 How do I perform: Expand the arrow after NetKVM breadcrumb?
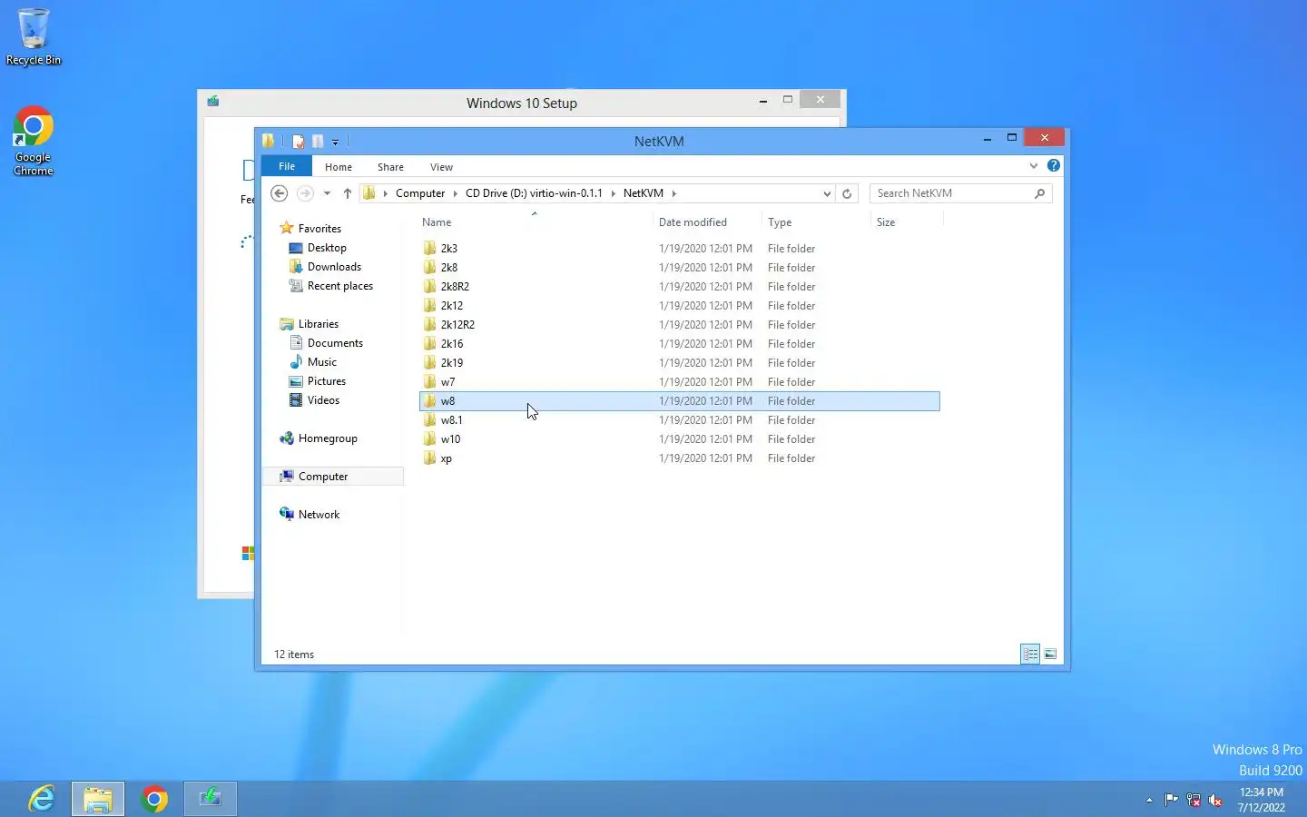(x=674, y=193)
